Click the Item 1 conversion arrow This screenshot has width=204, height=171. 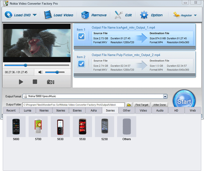[142, 38]
